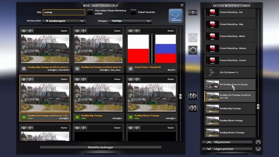
Task: Move selected mod to lowest priority icon
Action: 258,149
